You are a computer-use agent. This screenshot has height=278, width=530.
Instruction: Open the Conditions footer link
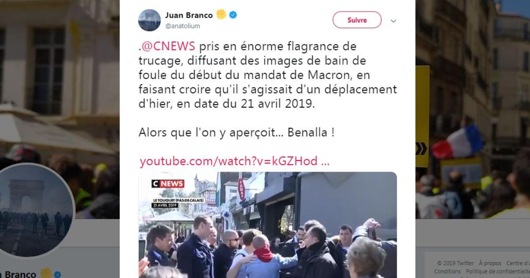447,271
